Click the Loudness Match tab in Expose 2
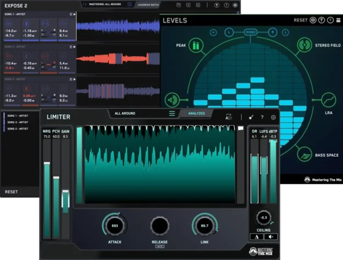Viewport: 343px width, 260px height. tap(148, 4)
